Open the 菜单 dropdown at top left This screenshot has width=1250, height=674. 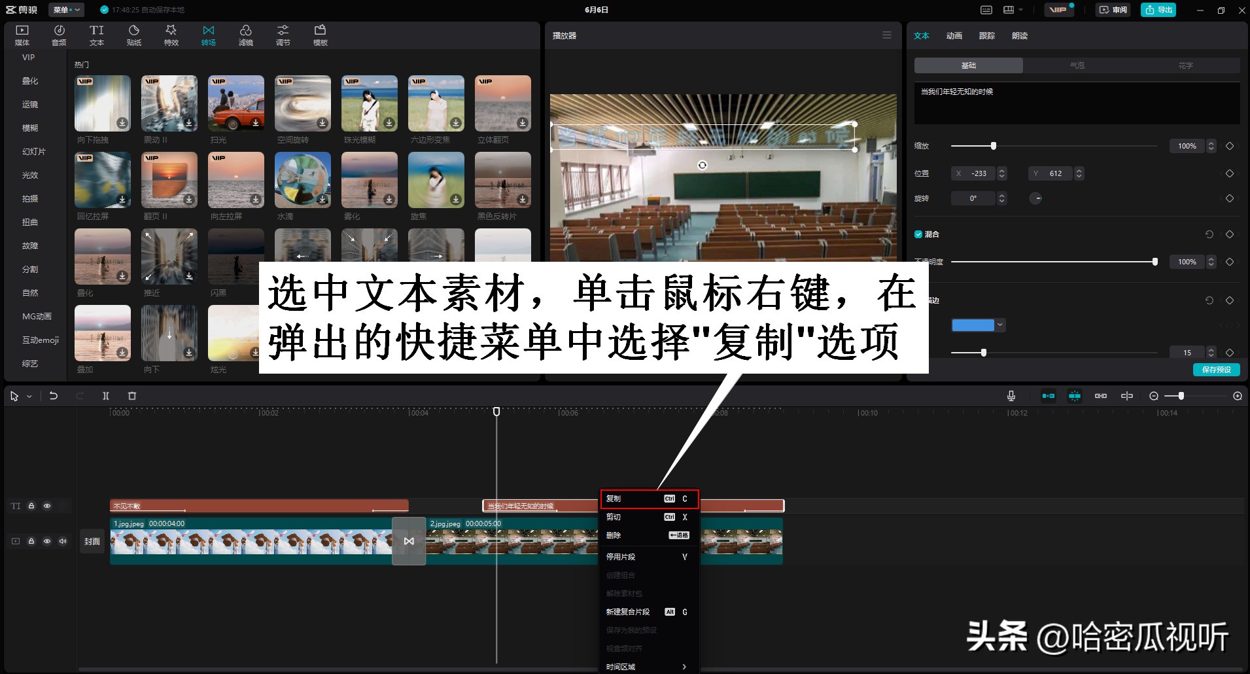[65, 10]
